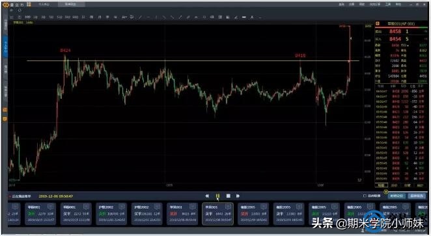Click the replay timestamp 2019-12-06 09:50:47
Screen dimensions: 431x236
56,196
